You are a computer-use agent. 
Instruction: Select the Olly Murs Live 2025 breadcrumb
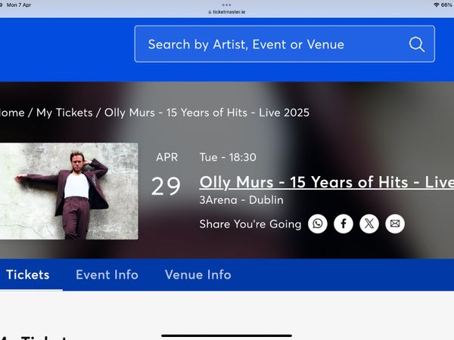click(207, 113)
